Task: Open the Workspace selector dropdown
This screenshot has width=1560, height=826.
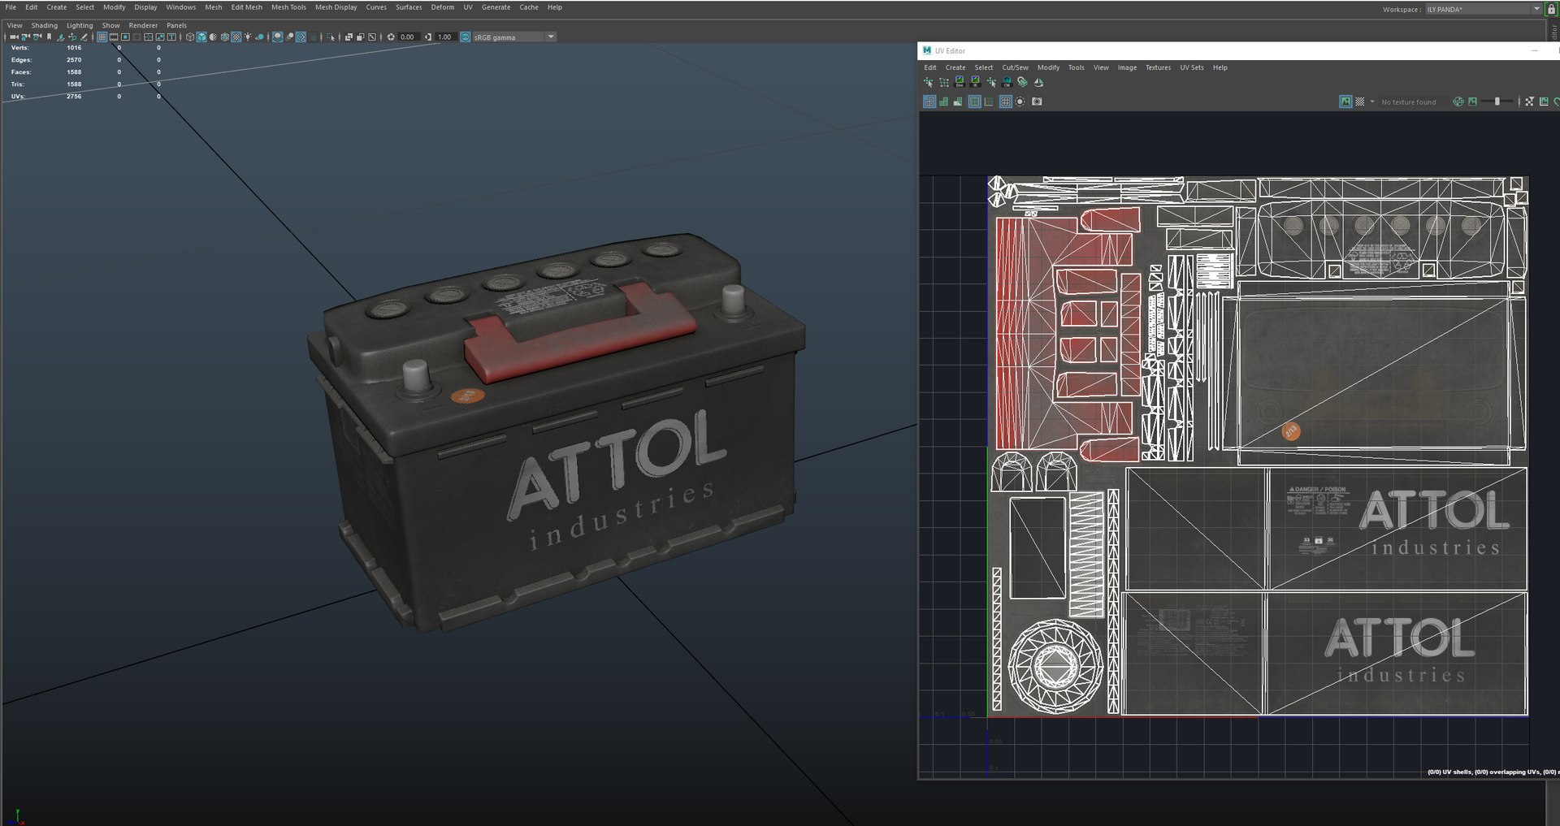Action: tap(1484, 9)
